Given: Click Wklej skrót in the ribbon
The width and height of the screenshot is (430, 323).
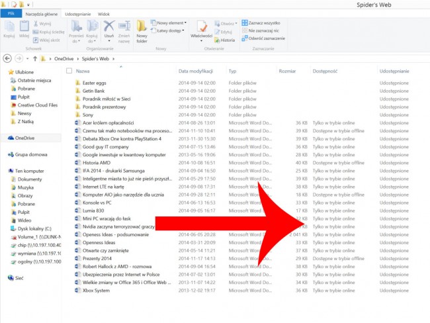Looking at the screenshot, I should point(46,40).
